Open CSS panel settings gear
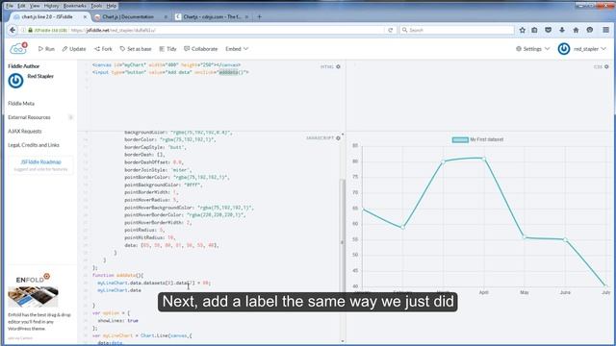Image resolution: width=616 pixels, height=346 pixels. [606, 67]
